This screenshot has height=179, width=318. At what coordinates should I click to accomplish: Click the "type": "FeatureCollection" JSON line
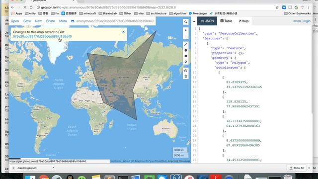point(230,33)
